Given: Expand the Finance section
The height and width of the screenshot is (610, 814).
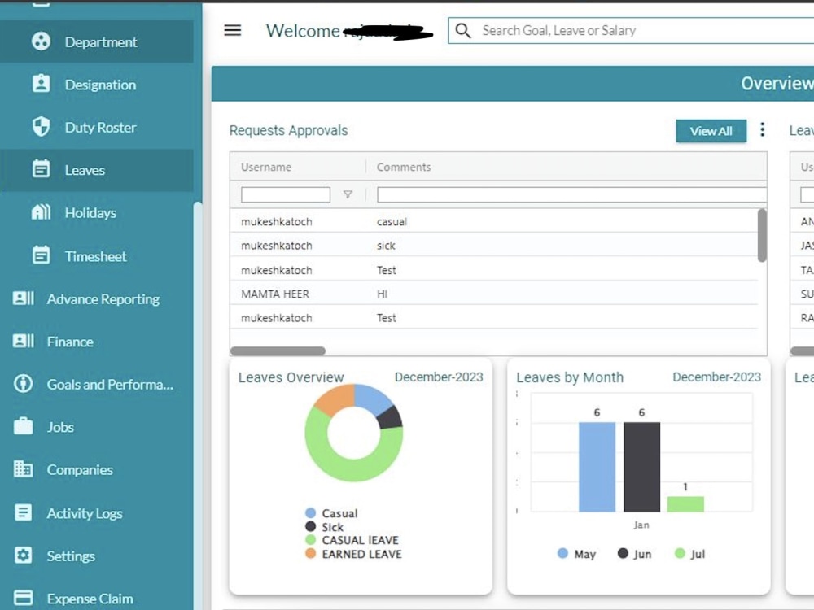Looking at the screenshot, I should pos(97,342).
